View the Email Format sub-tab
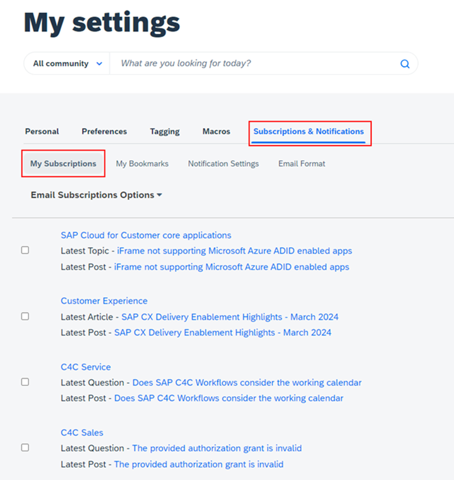454x480 pixels. 301,164
